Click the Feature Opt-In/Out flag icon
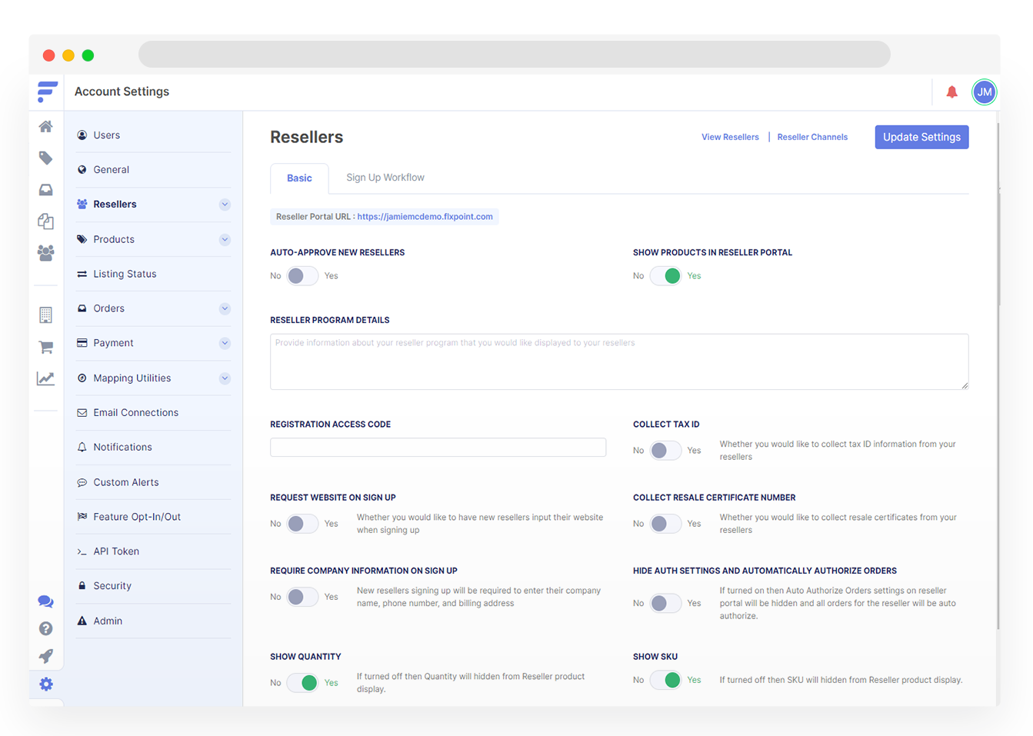The image size is (1033, 736). point(82,517)
